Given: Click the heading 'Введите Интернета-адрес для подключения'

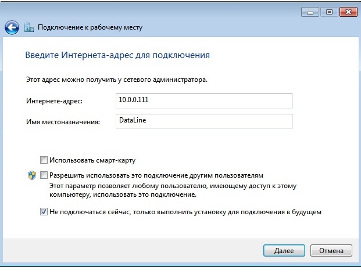Looking at the screenshot, I should coord(117,56).
